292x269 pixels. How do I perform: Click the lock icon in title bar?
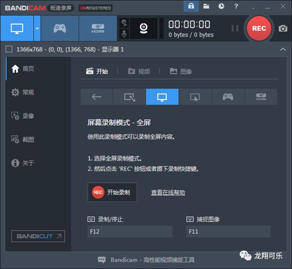click(191, 6)
